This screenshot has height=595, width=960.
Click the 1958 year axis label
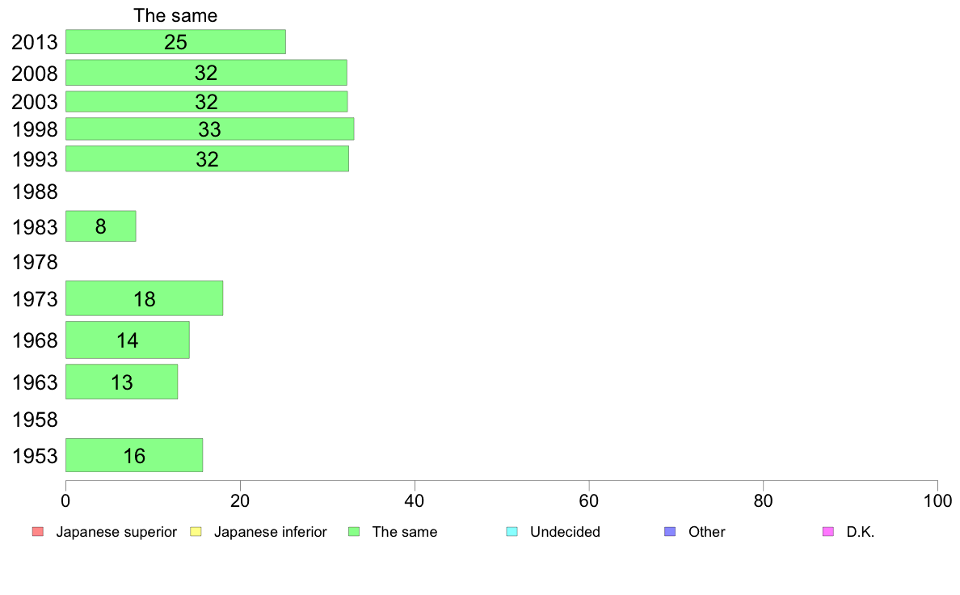coord(35,420)
